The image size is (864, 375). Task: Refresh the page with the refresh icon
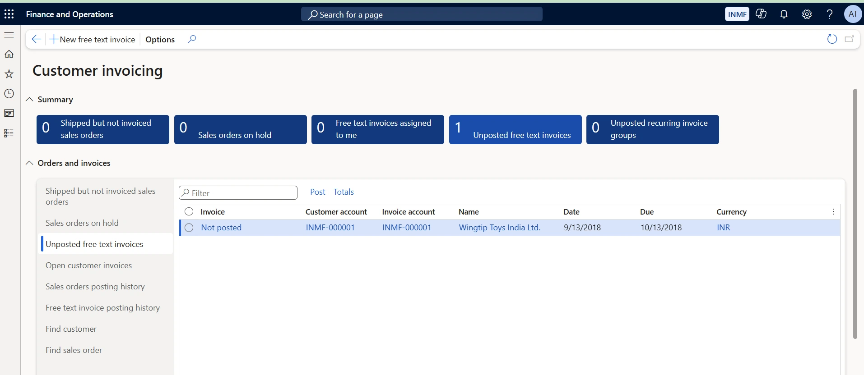(832, 39)
